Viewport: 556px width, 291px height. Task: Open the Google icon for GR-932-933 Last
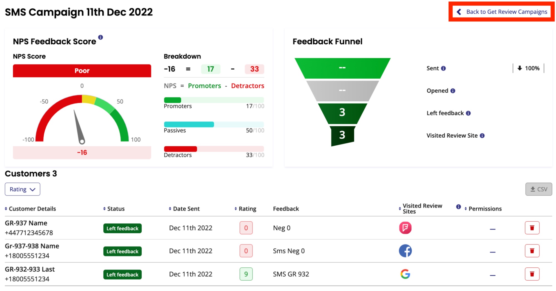coord(405,274)
